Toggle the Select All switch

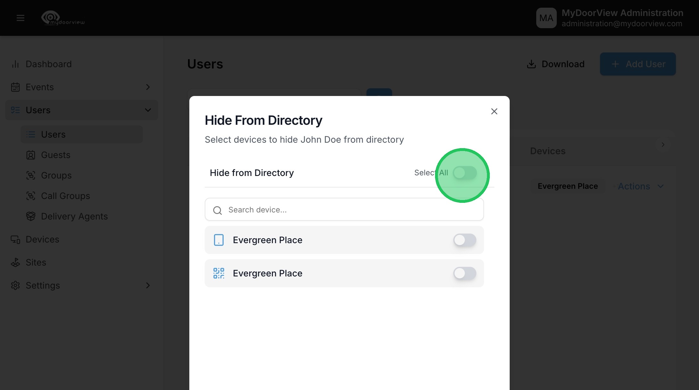465,173
